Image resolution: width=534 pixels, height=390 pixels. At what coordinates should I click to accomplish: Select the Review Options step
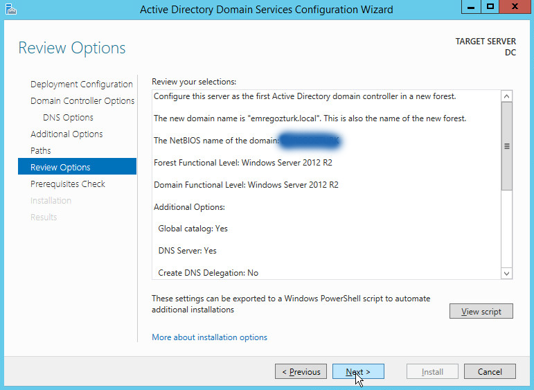click(60, 167)
